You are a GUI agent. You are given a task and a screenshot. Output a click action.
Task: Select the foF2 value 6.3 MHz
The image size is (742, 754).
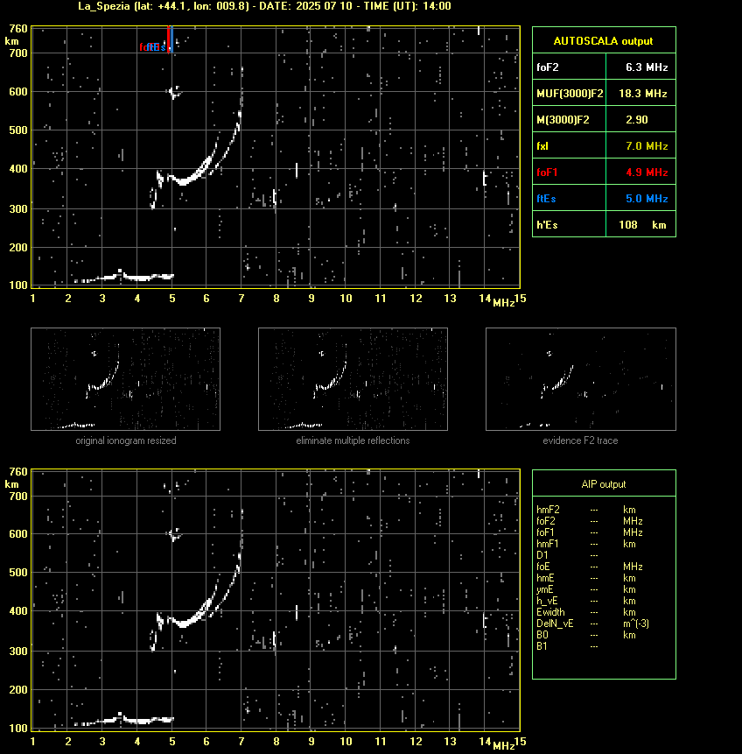click(647, 67)
